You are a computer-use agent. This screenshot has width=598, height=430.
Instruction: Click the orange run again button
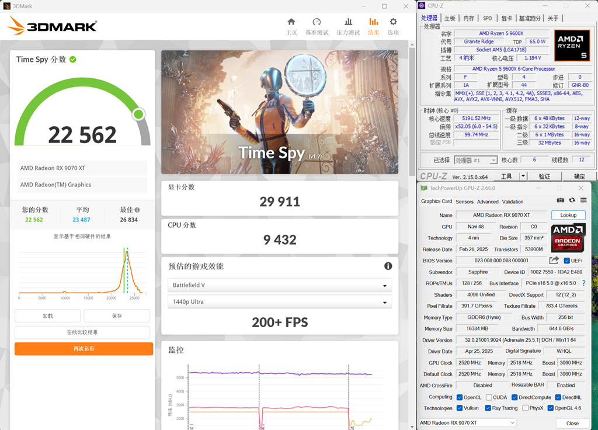84,349
